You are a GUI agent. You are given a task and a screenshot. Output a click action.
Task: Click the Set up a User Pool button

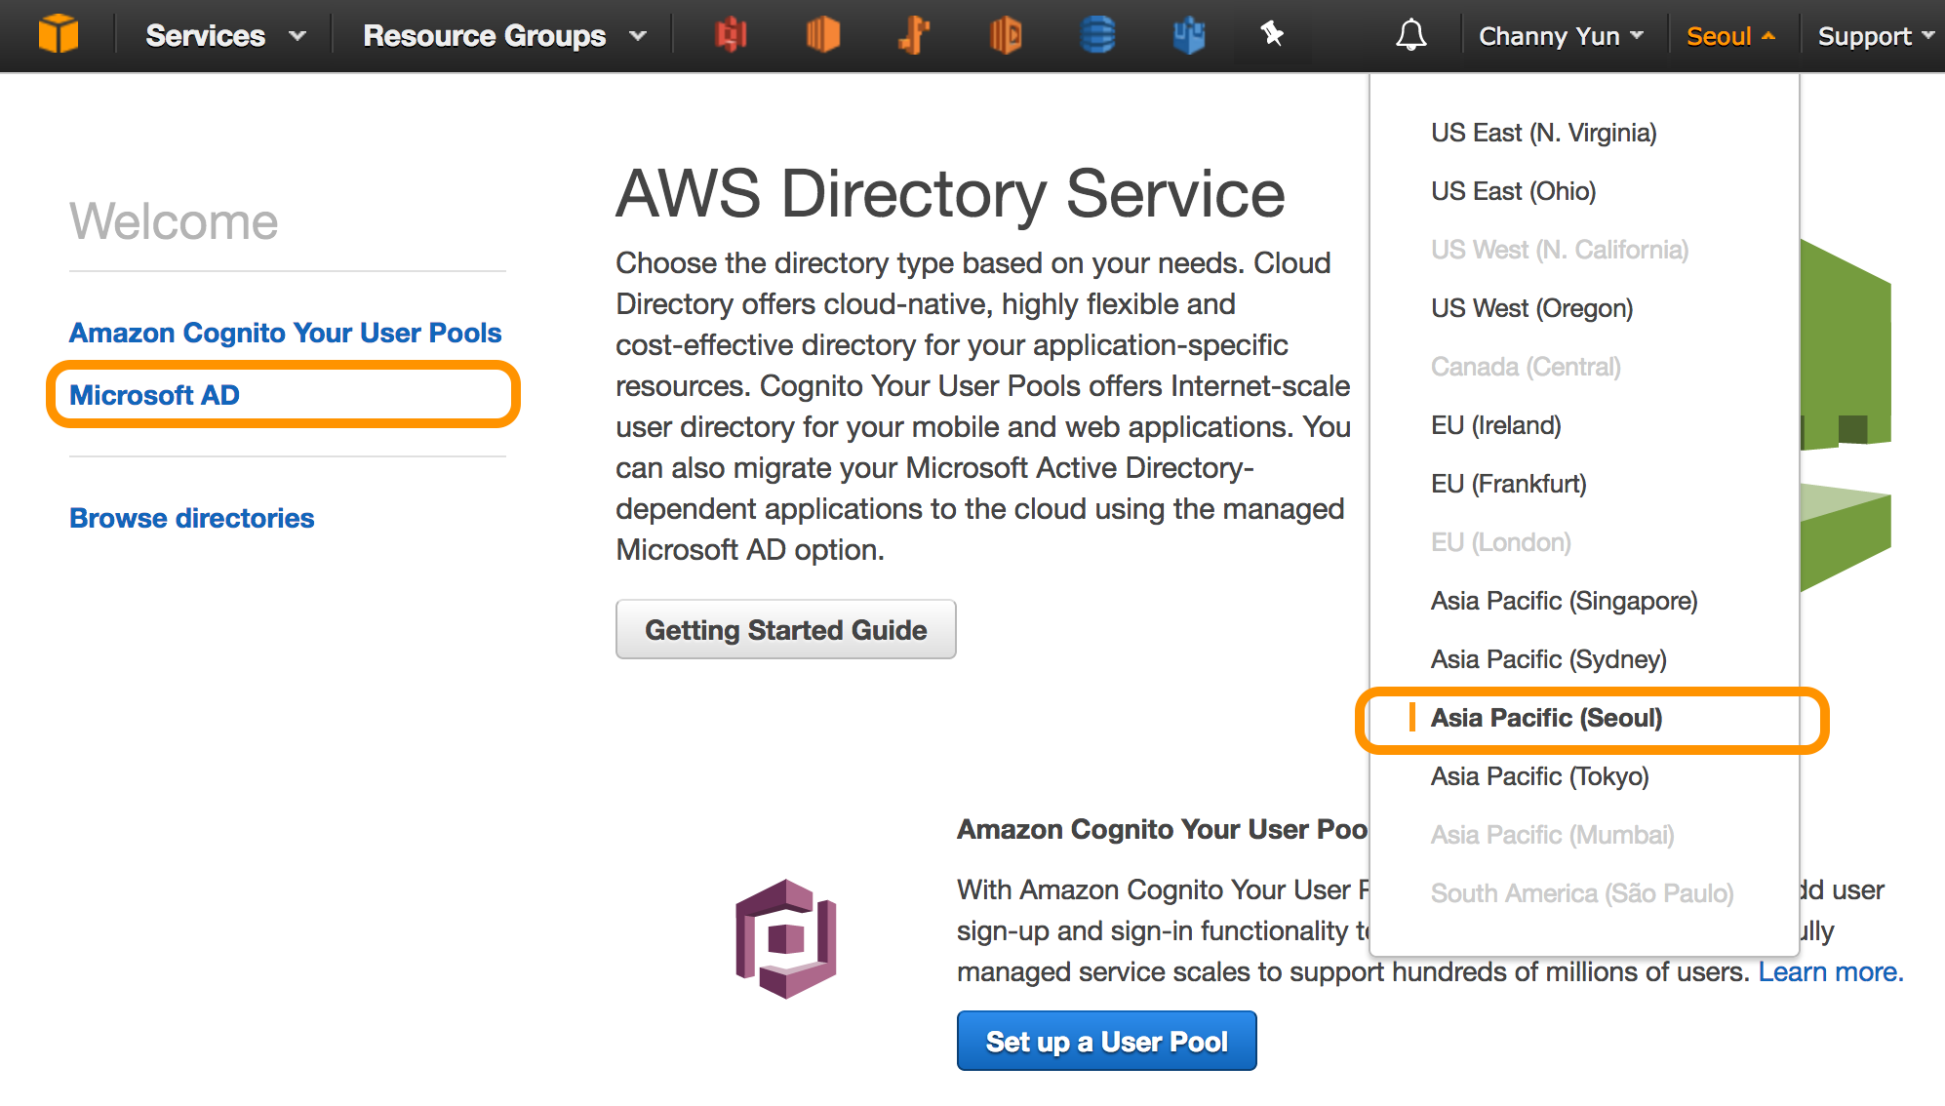point(1106,1041)
